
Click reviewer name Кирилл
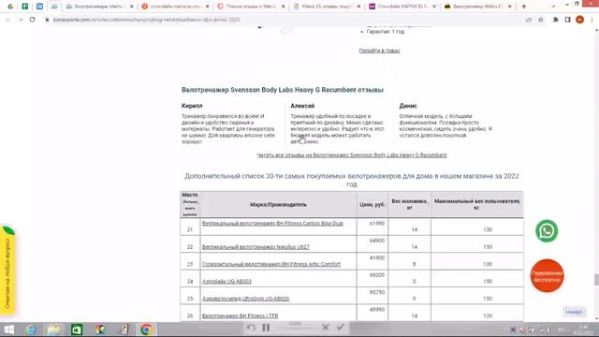[x=192, y=106]
